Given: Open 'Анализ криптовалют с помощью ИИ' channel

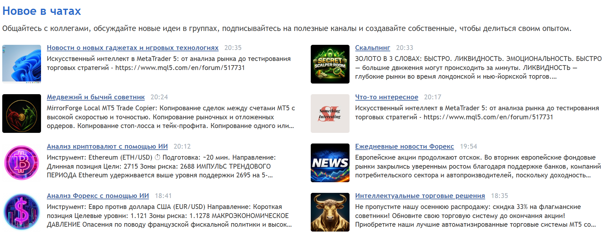Looking at the screenshot, I should tap(107, 146).
